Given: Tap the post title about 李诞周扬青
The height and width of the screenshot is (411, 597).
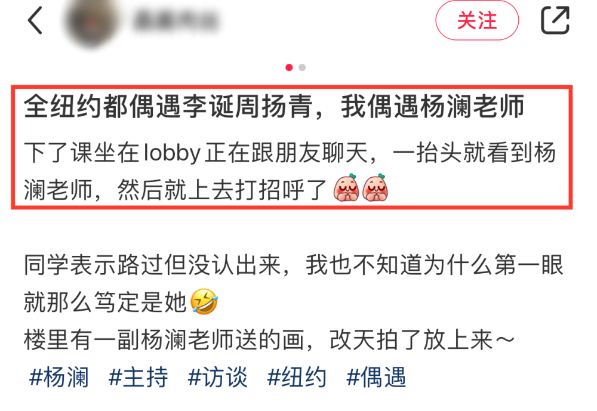Looking at the screenshot, I should tap(274, 107).
